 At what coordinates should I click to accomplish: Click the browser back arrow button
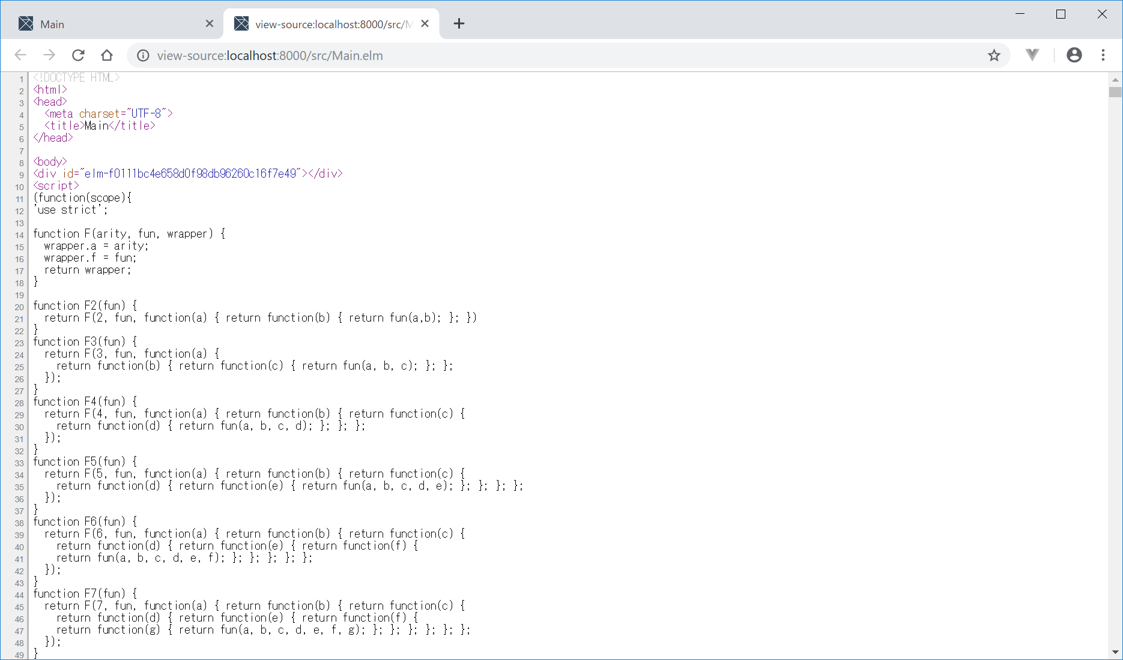click(x=20, y=55)
